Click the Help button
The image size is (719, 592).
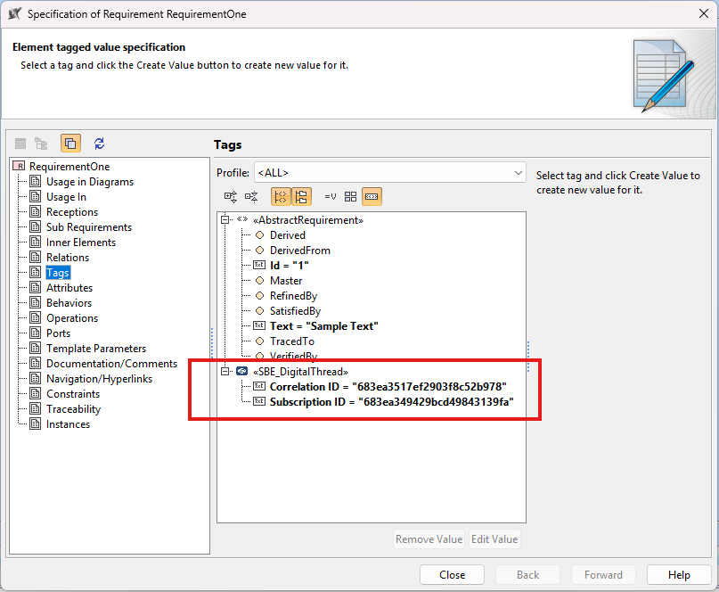click(679, 575)
